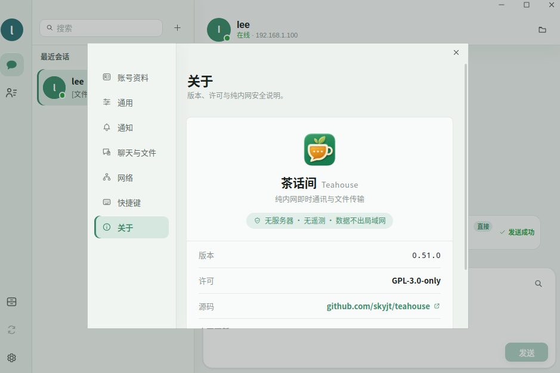Click the 发送成功 status text
The height and width of the screenshot is (373, 560).
[x=521, y=232]
